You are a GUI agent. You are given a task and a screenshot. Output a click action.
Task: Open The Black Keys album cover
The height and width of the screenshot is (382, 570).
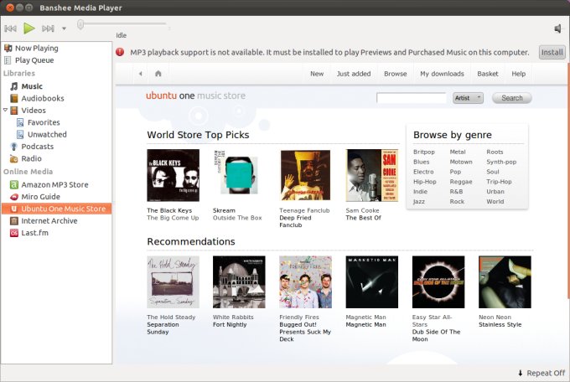pos(173,175)
